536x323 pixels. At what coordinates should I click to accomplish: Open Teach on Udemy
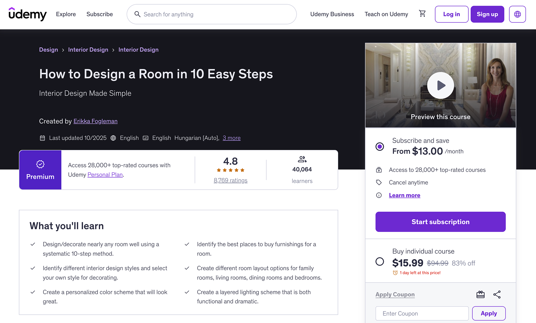point(386,14)
